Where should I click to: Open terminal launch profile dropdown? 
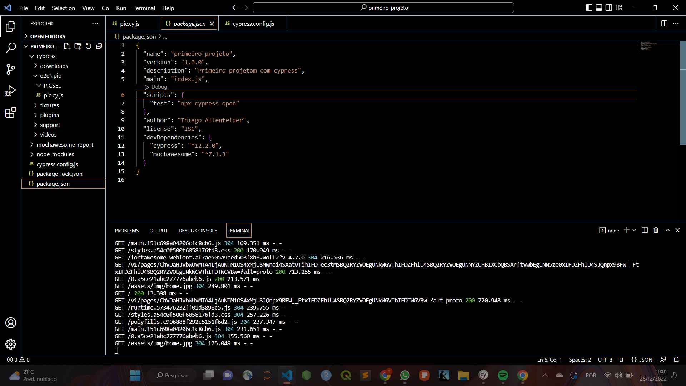[634, 230]
